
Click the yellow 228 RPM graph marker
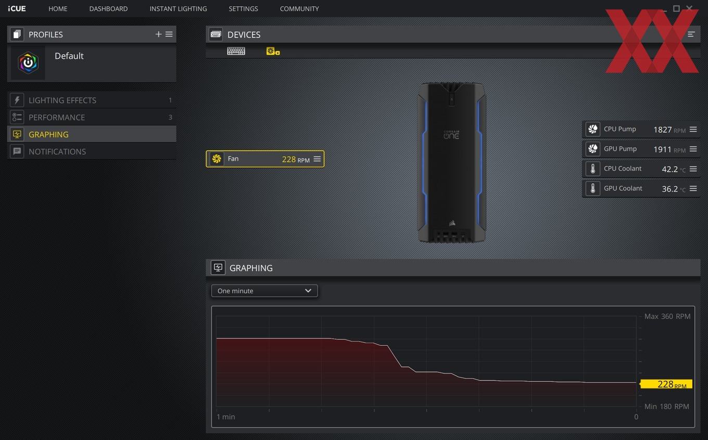tap(666, 384)
